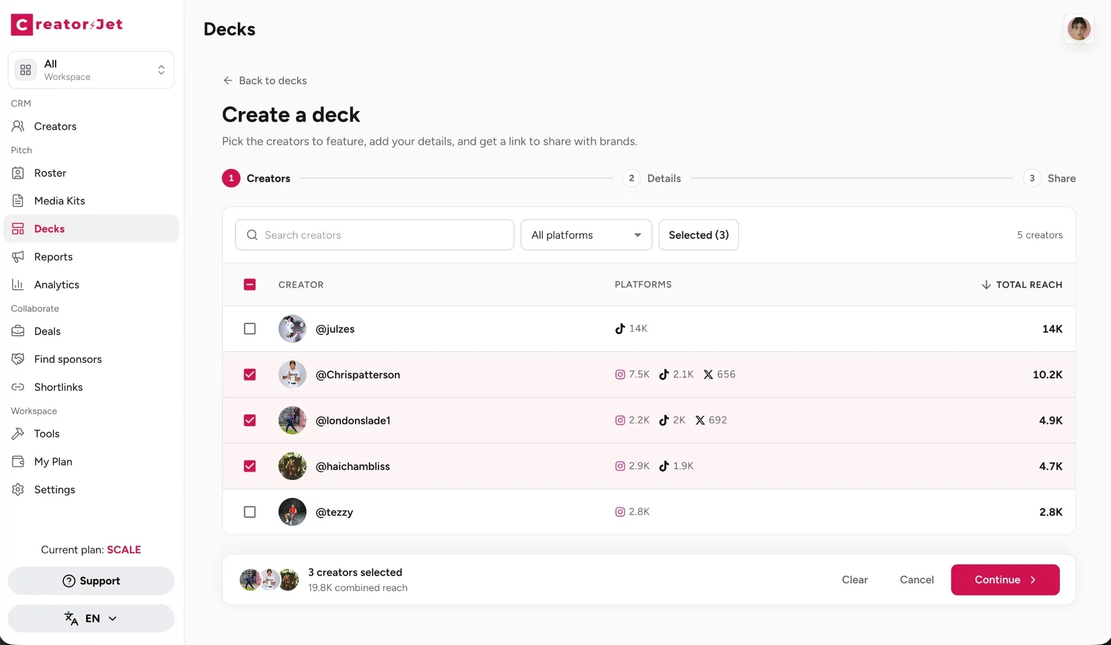Click the Continue button
This screenshot has width=1111, height=645.
tap(1005, 580)
